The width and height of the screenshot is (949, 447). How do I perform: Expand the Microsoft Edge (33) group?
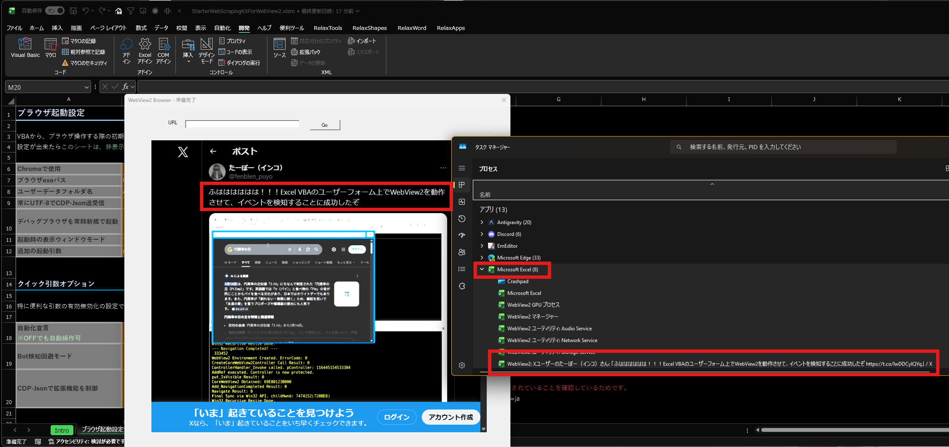(482, 257)
